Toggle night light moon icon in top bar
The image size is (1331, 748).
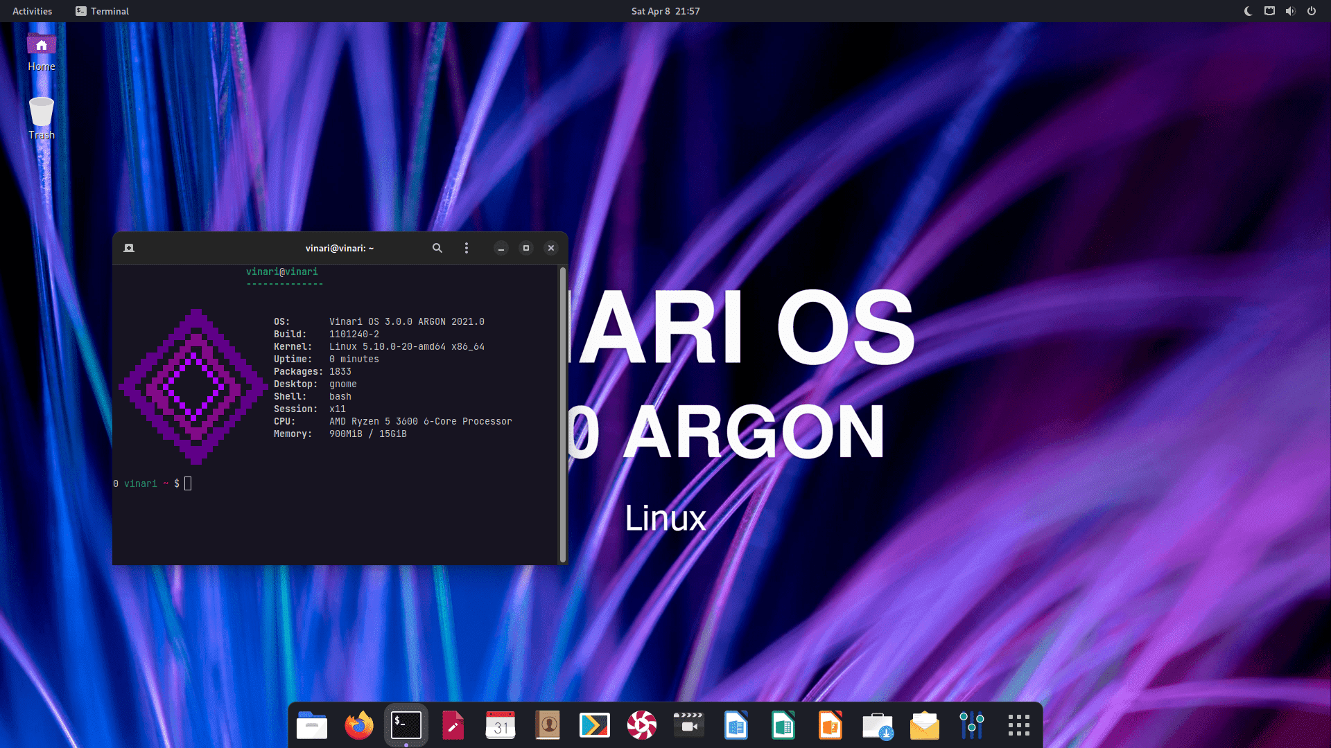click(1249, 11)
